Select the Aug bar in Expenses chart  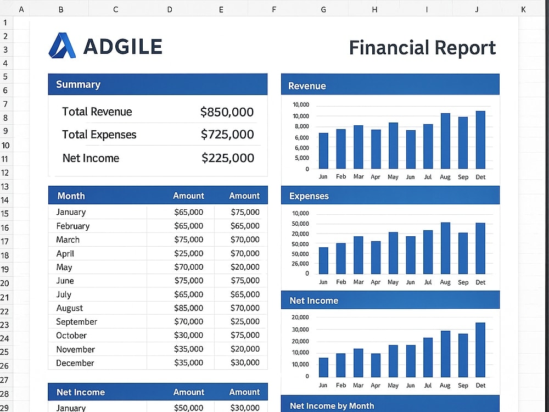pyautogui.click(x=445, y=248)
